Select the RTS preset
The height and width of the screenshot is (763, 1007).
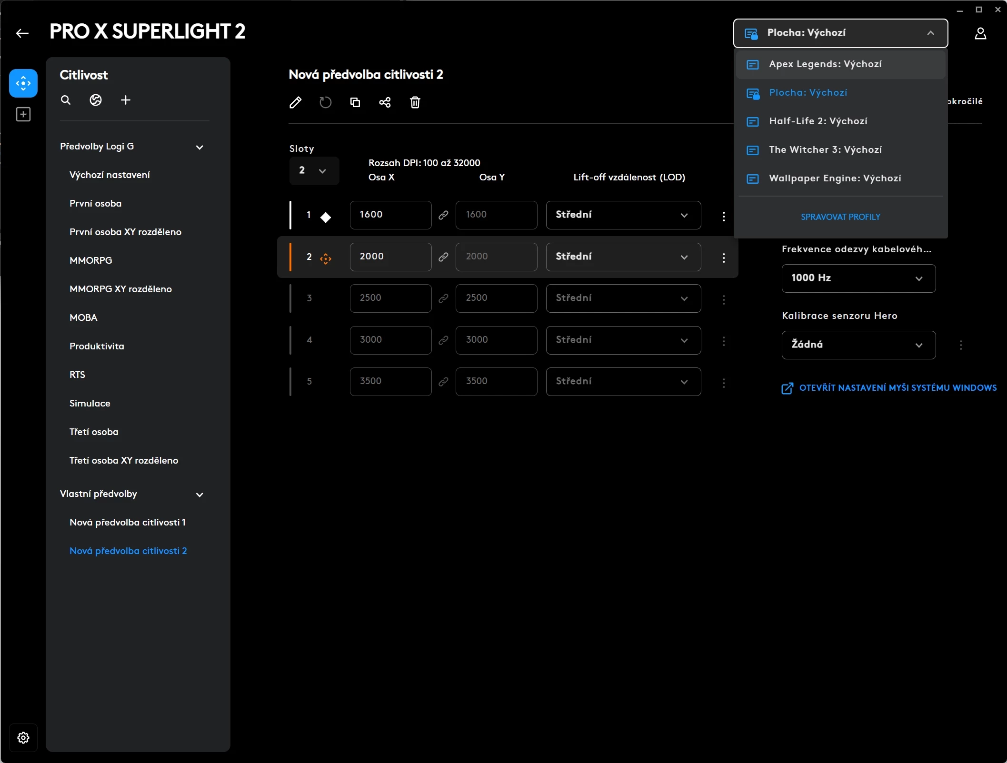tap(77, 375)
